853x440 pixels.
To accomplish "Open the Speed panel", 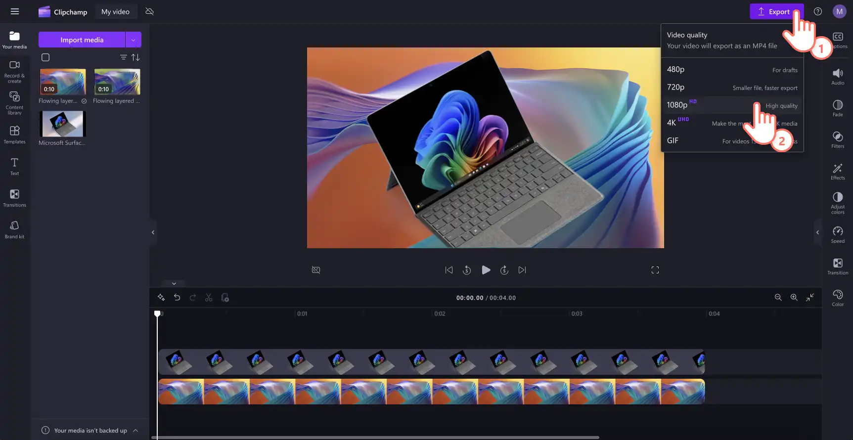I will (x=838, y=235).
